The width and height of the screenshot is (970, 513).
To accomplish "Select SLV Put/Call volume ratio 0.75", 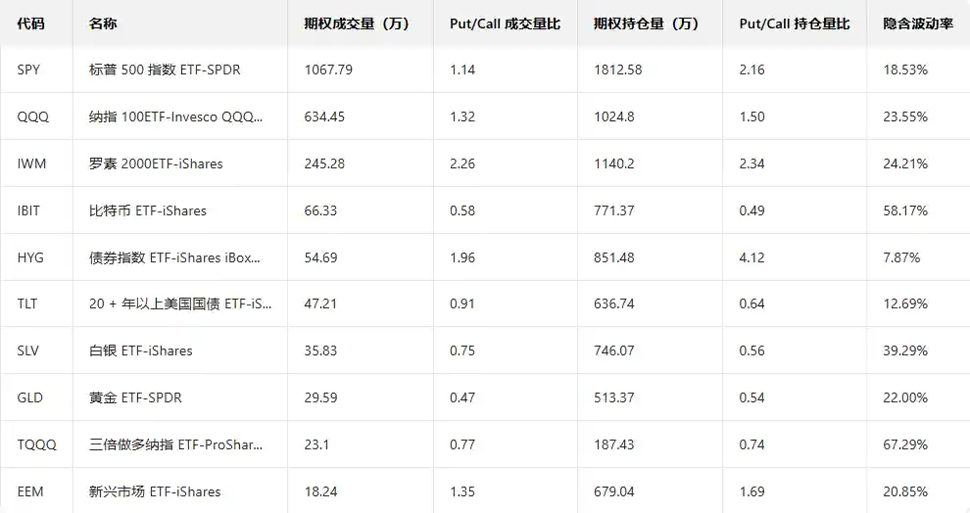I will [462, 350].
